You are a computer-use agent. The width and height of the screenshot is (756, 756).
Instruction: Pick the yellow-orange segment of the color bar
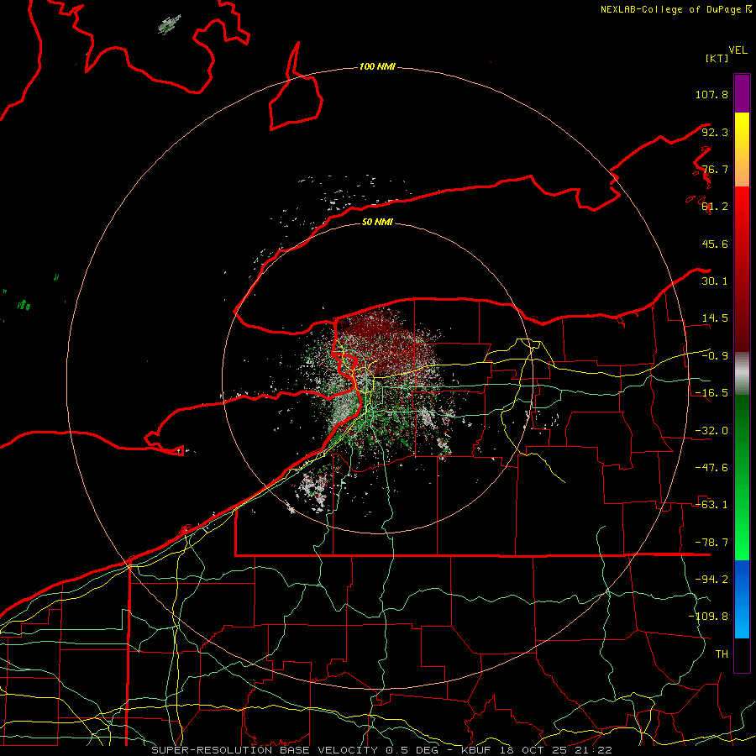[x=742, y=150]
